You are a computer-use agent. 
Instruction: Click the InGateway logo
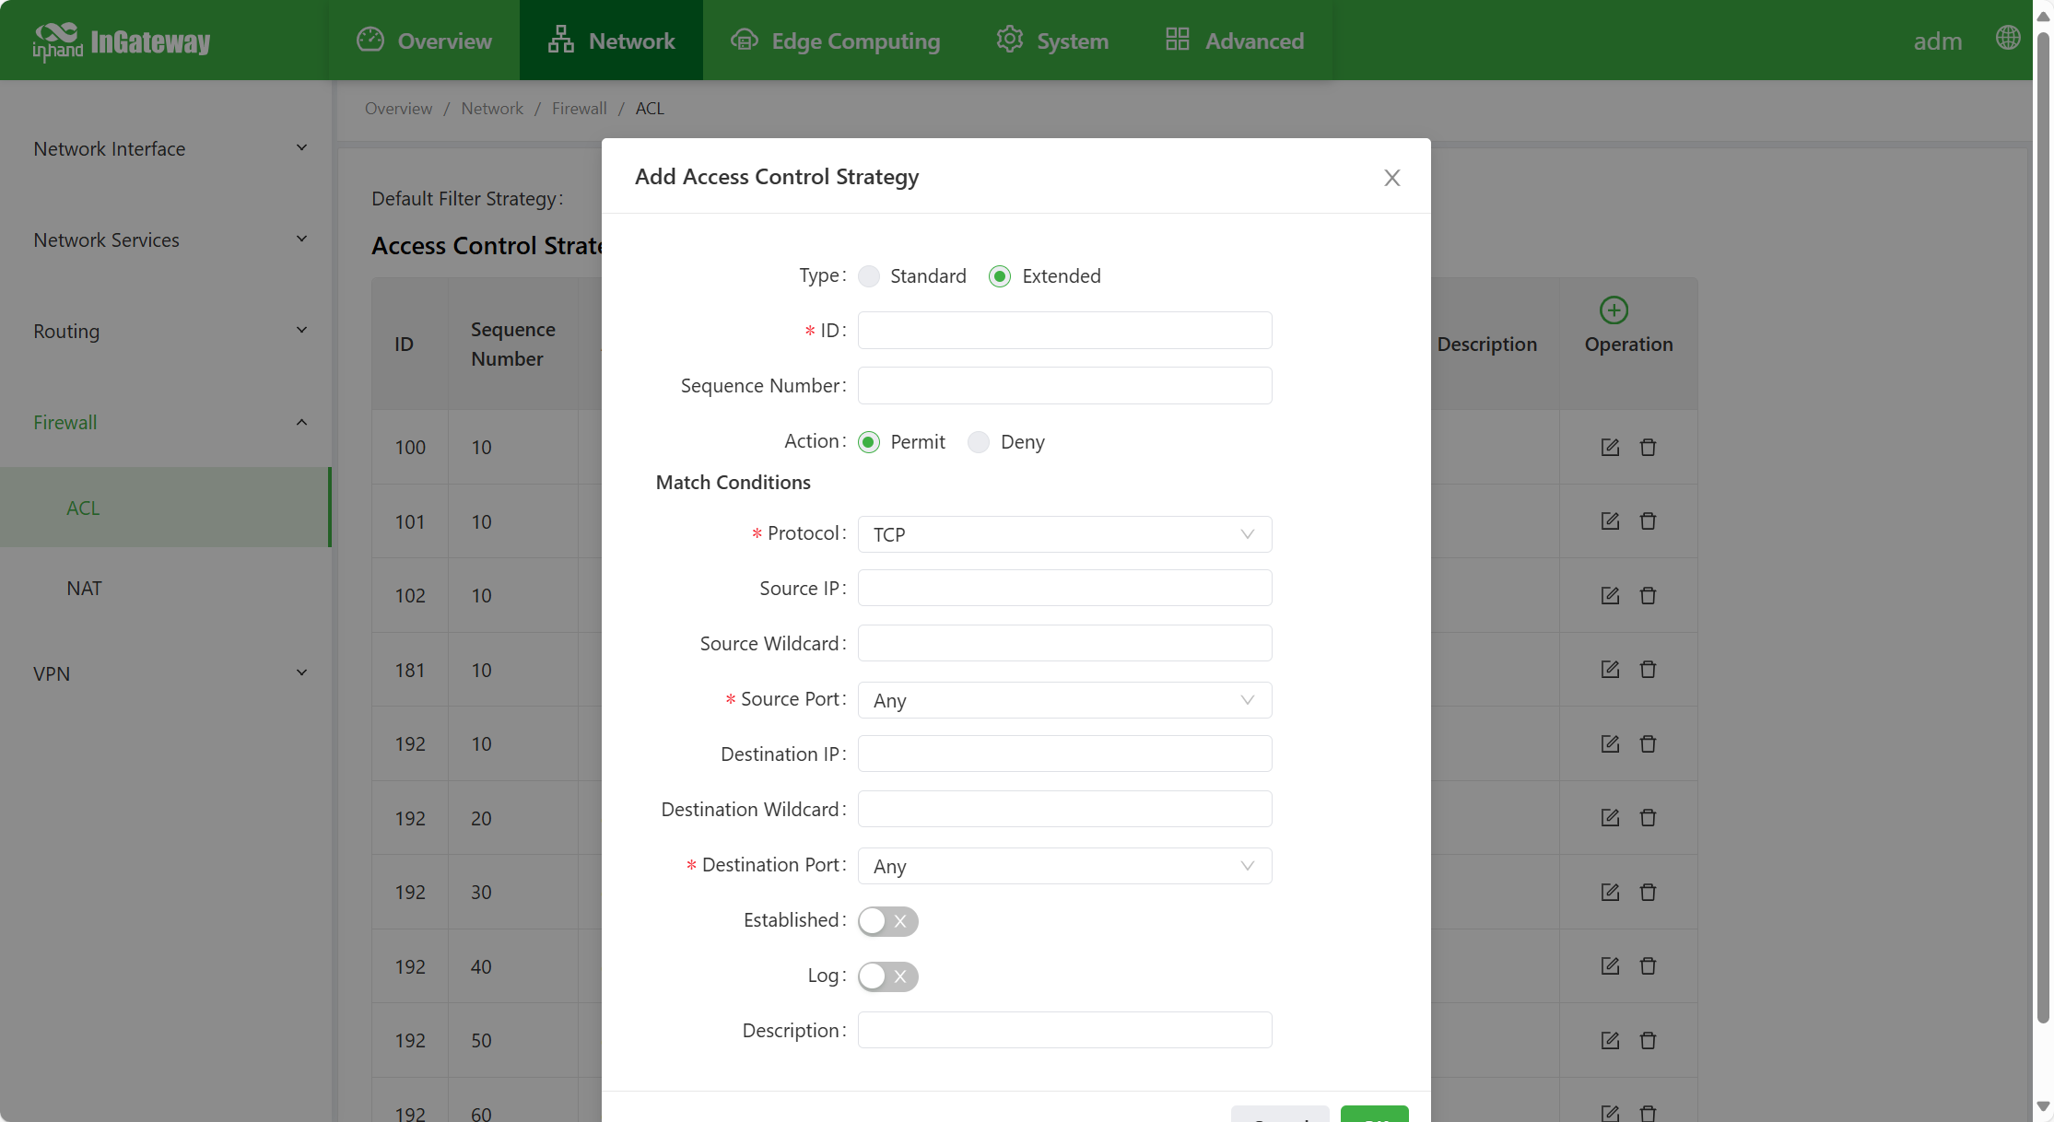pos(122,41)
